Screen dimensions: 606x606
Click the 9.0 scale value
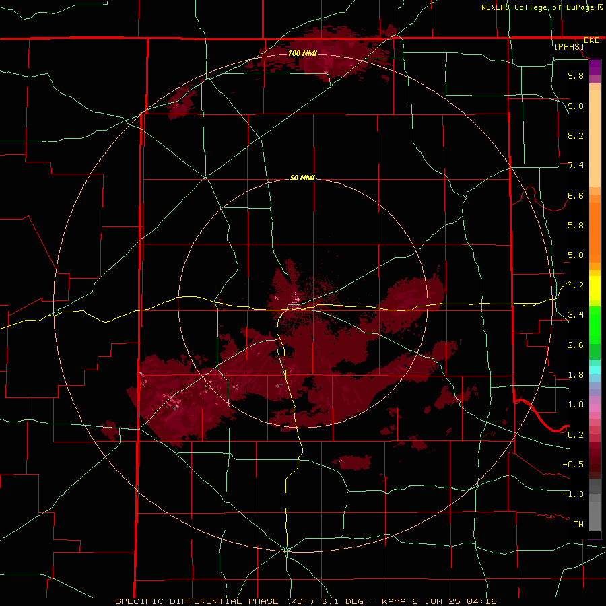tap(576, 106)
